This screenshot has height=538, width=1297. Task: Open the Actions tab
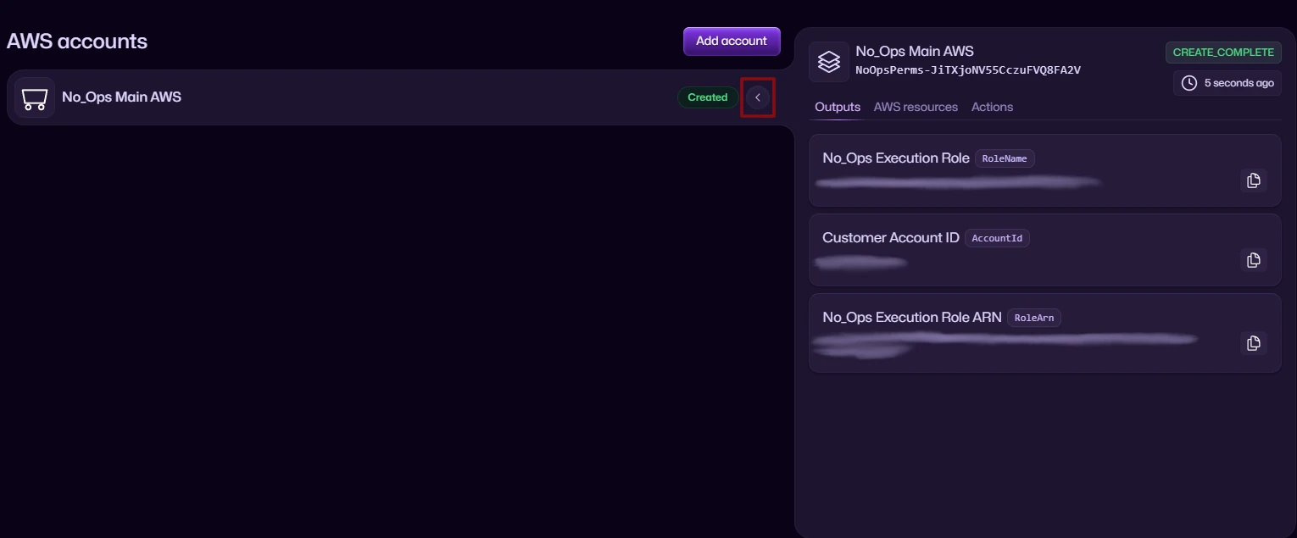click(x=992, y=107)
